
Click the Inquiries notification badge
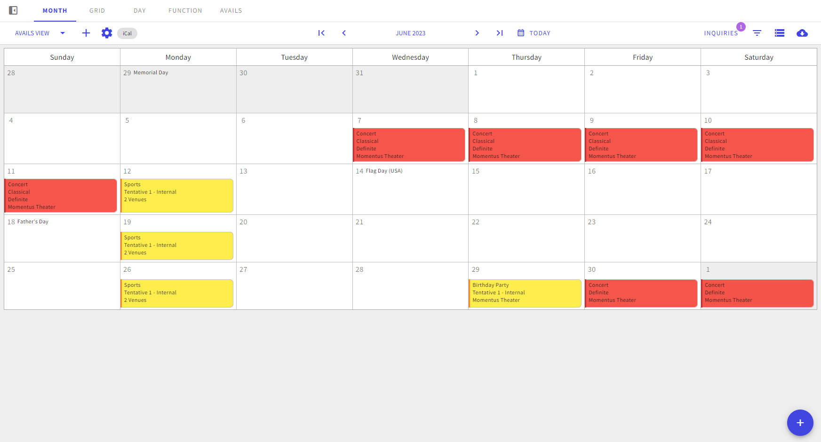pos(741,27)
